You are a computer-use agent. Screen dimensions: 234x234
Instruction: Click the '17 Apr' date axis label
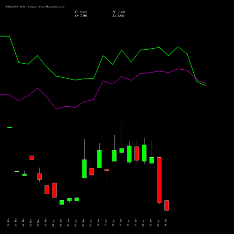pos(128,222)
